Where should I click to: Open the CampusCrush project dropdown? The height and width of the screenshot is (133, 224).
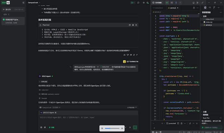coord(34,3)
